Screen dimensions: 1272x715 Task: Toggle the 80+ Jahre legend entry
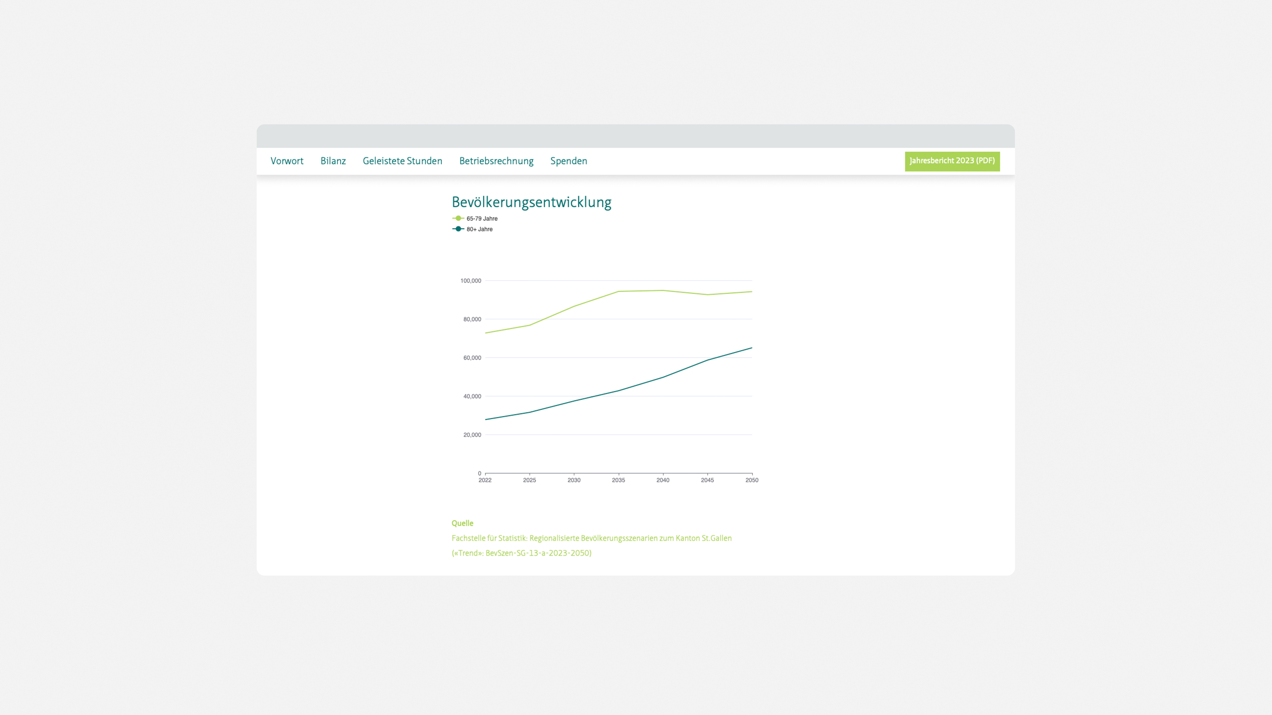tap(472, 229)
